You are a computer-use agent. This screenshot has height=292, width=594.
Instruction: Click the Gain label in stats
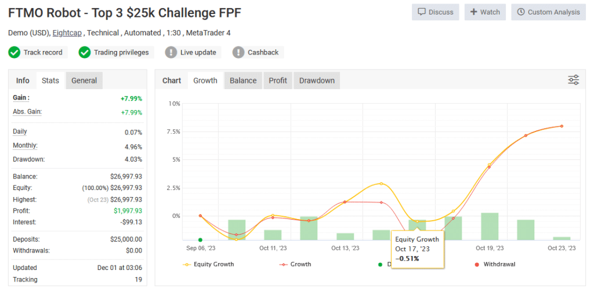(x=21, y=98)
